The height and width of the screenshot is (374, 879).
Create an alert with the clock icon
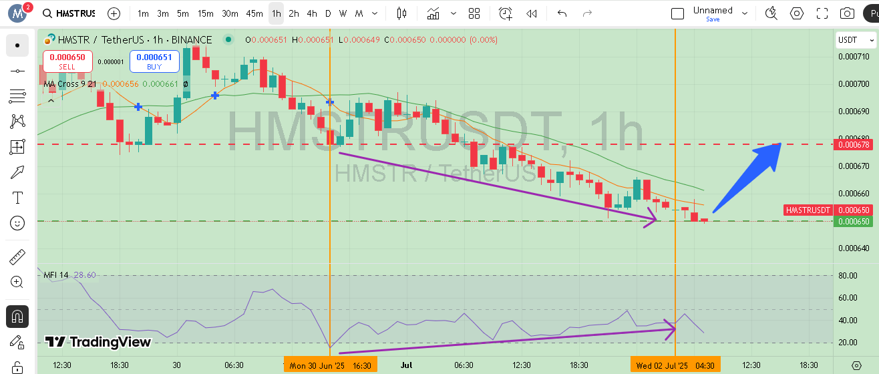(x=506, y=13)
